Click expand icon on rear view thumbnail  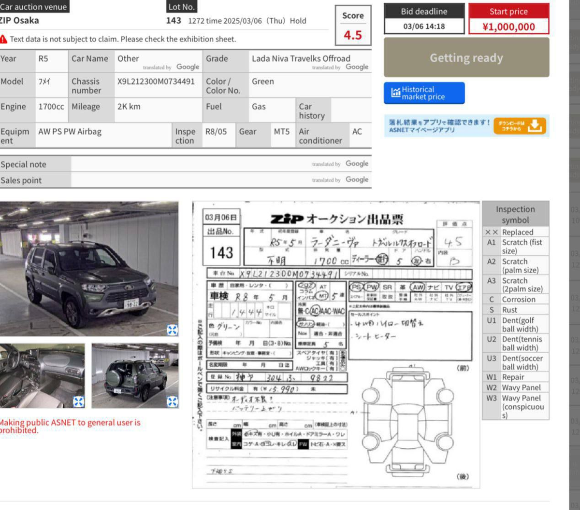point(173,401)
